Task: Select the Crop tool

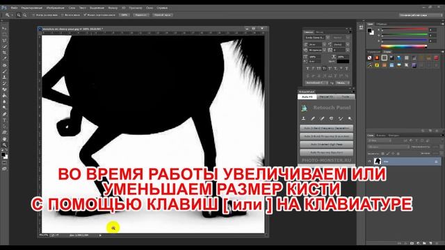Action: (4, 53)
